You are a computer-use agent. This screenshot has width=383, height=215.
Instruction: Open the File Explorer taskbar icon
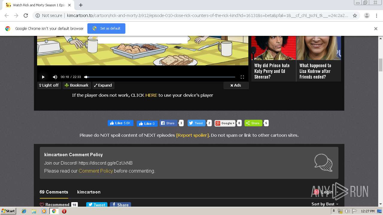(34, 211)
